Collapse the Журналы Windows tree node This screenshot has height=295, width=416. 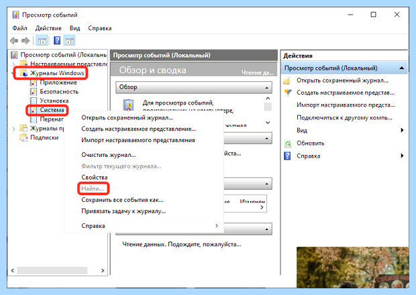point(14,73)
